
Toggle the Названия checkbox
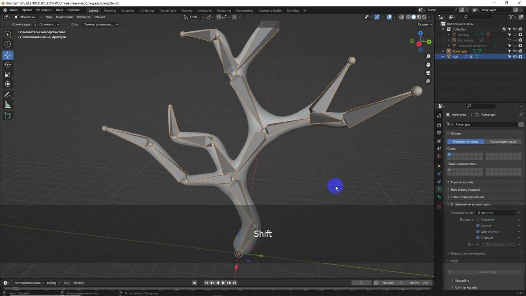click(478, 220)
